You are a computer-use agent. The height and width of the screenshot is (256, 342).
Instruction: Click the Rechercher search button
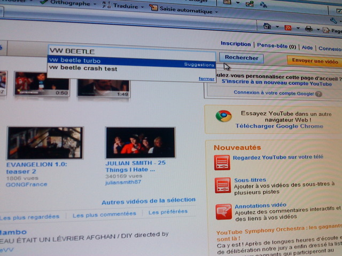(242, 58)
